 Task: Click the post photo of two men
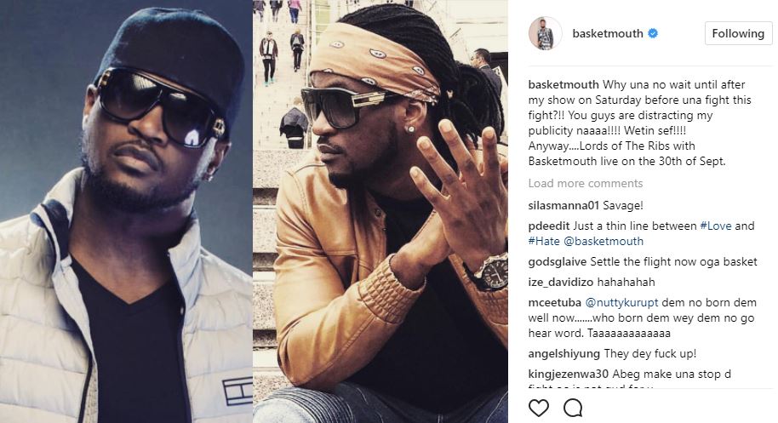pos(254,211)
